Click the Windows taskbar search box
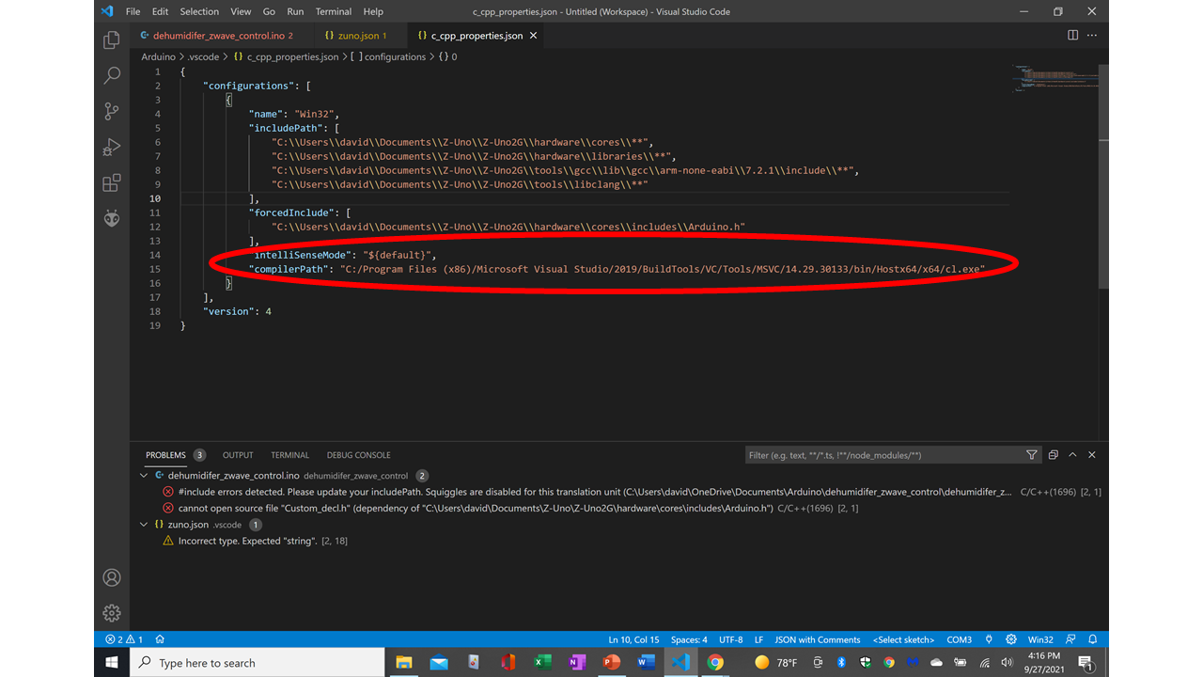This screenshot has width=1203, height=677. (x=258, y=663)
